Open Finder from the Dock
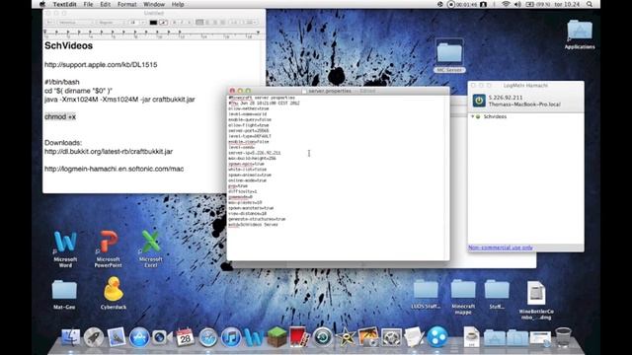The image size is (632, 355). (71, 337)
